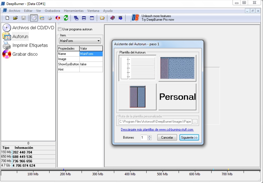263x183 pixels.
Task: Click the MainForm value cell
Action: 91,54
